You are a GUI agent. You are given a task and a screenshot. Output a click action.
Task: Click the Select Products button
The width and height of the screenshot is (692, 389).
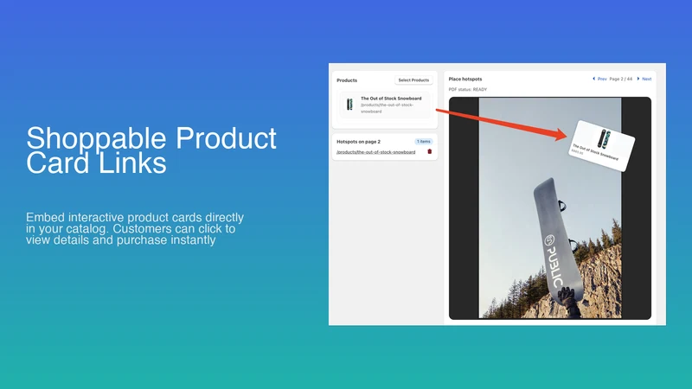pos(413,80)
